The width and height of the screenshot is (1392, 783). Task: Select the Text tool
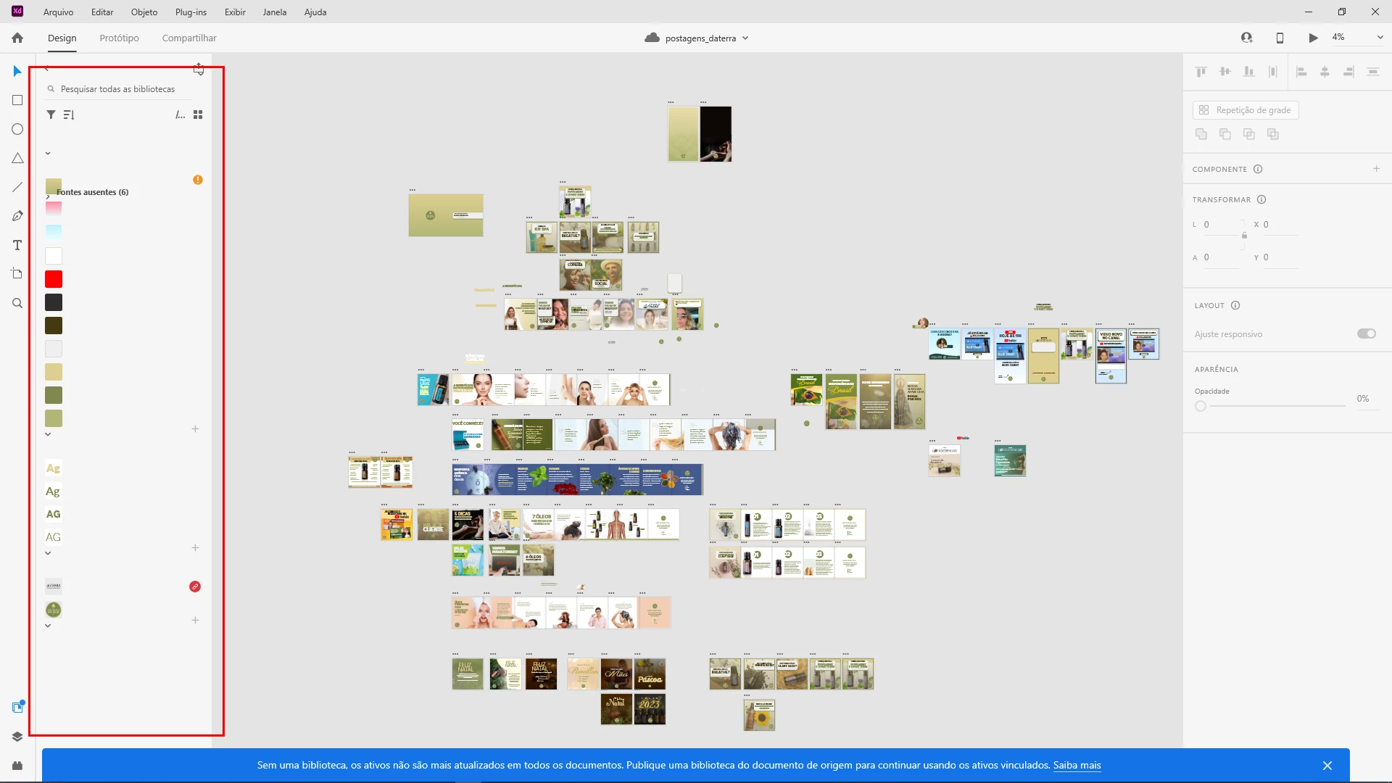click(17, 245)
